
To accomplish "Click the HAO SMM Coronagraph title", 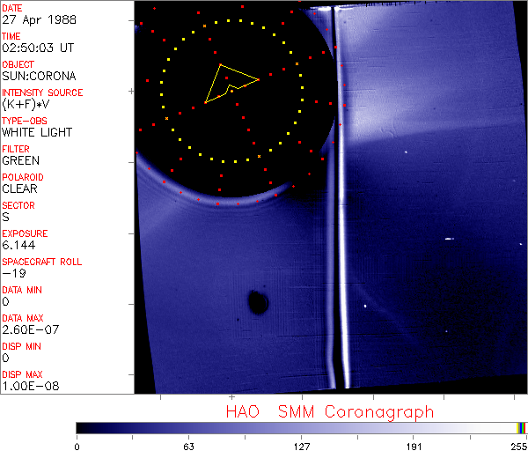I will (x=329, y=411).
